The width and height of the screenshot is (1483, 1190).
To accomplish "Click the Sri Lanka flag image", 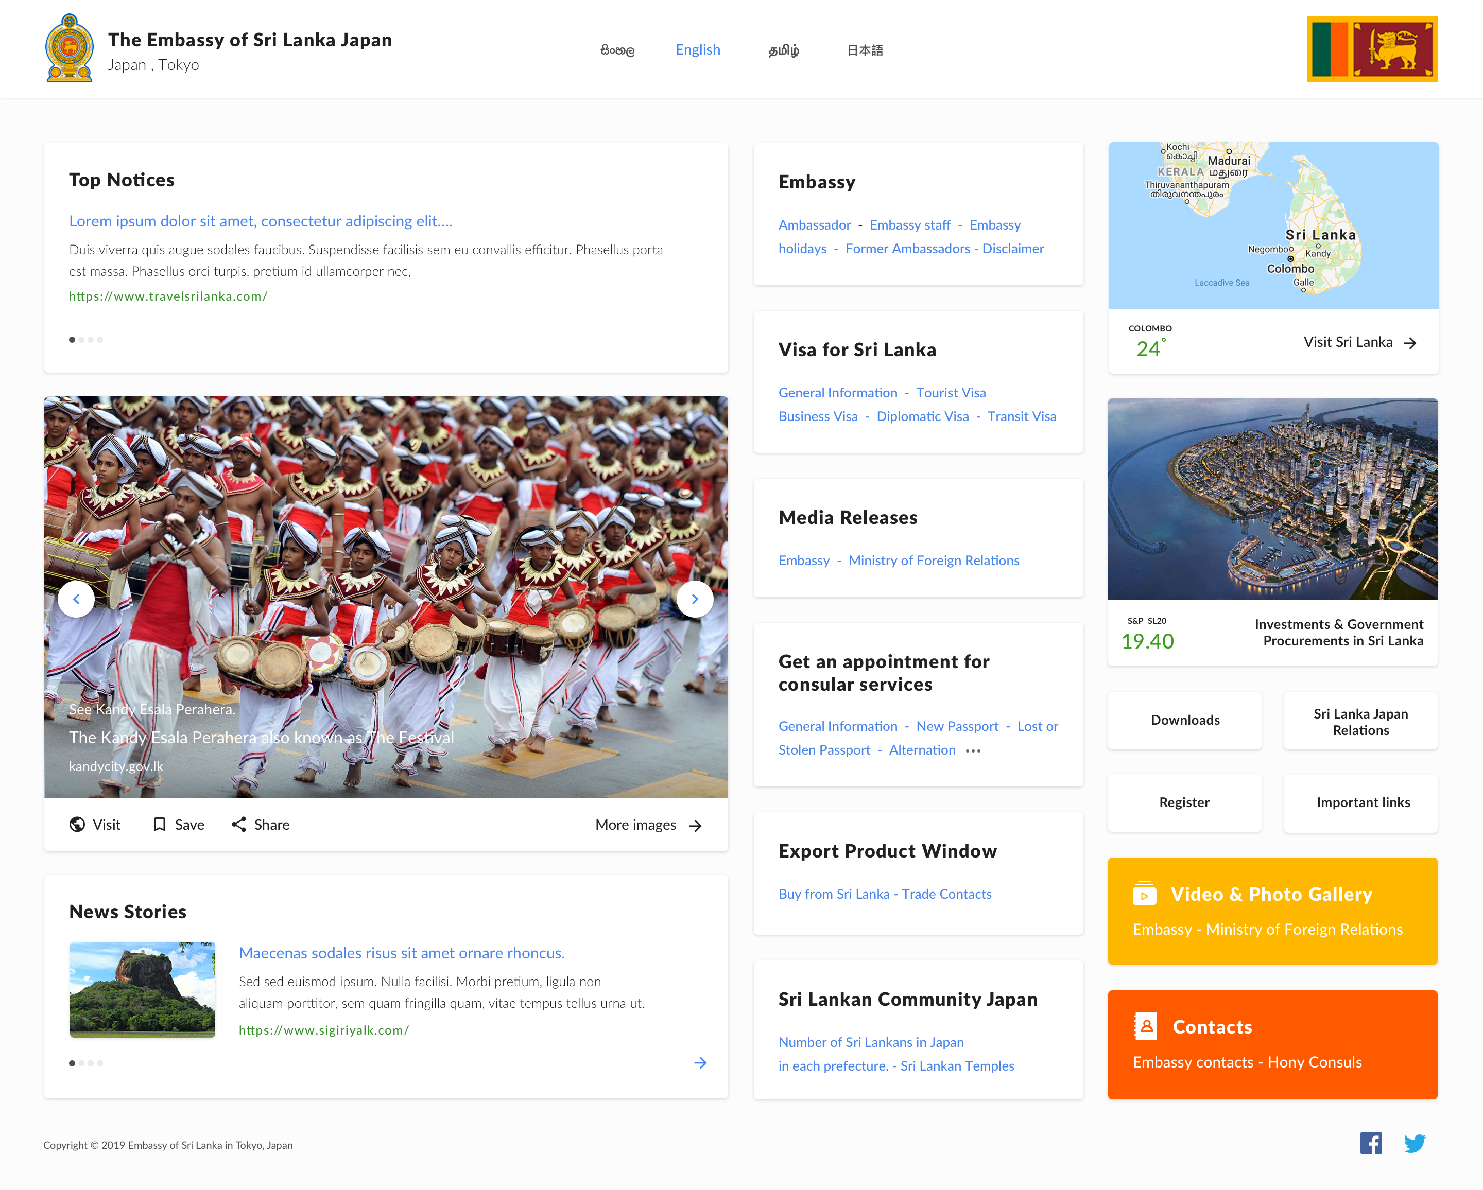I will [x=1372, y=49].
